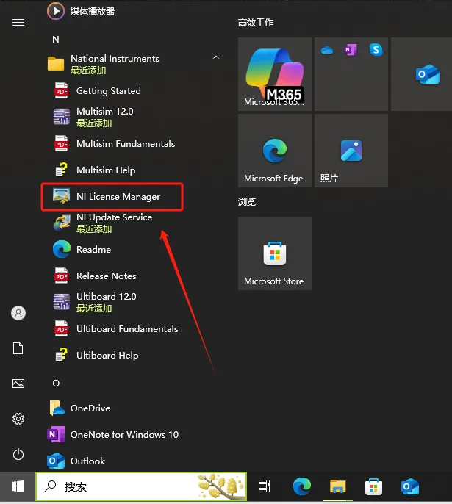
Task: Open File Explorer from the taskbar
Action: pyautogui.click(x=337, y=486)
